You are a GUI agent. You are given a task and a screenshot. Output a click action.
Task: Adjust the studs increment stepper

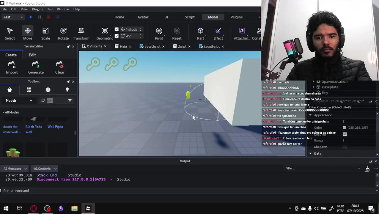(x=140, y=29)
